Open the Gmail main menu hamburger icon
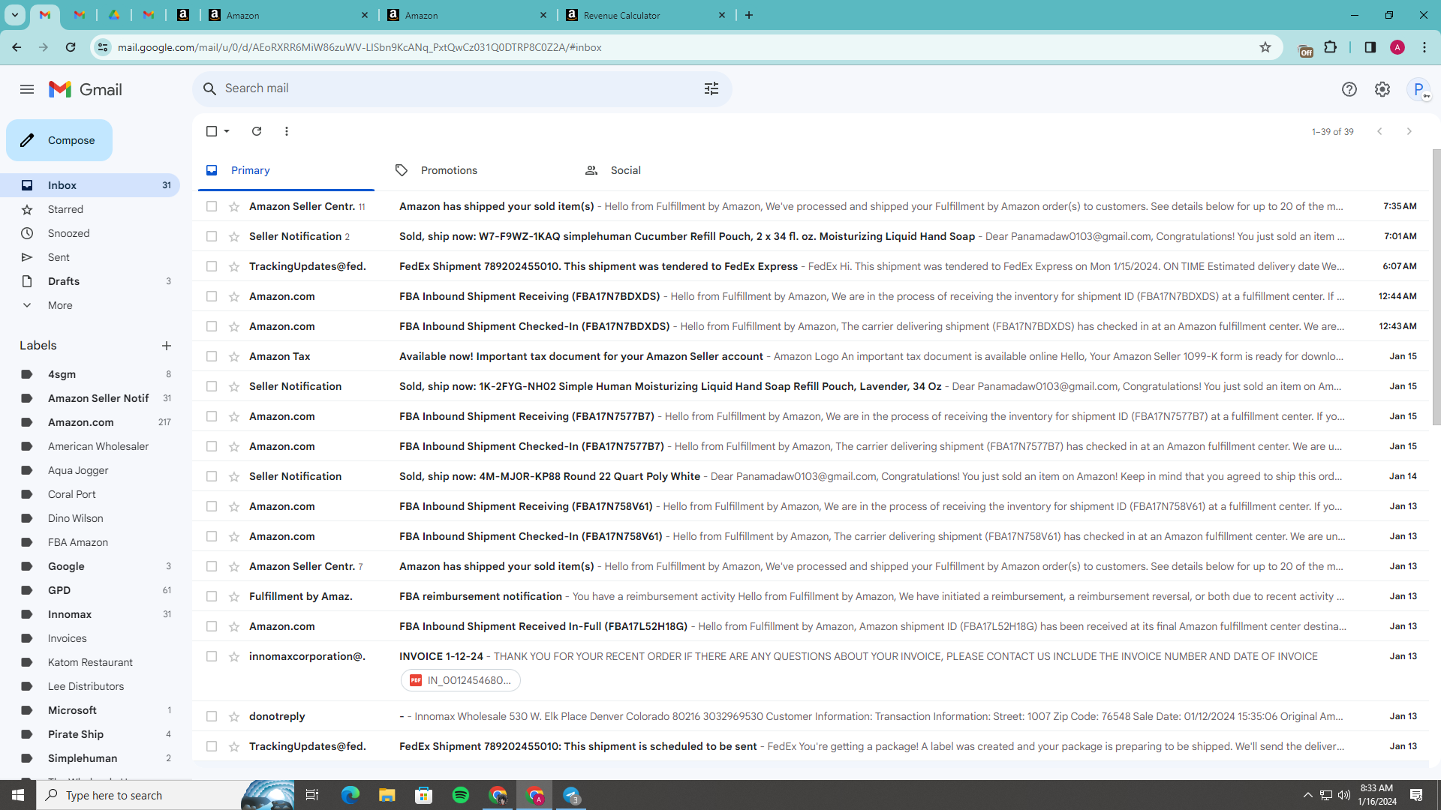 (27, 89)
